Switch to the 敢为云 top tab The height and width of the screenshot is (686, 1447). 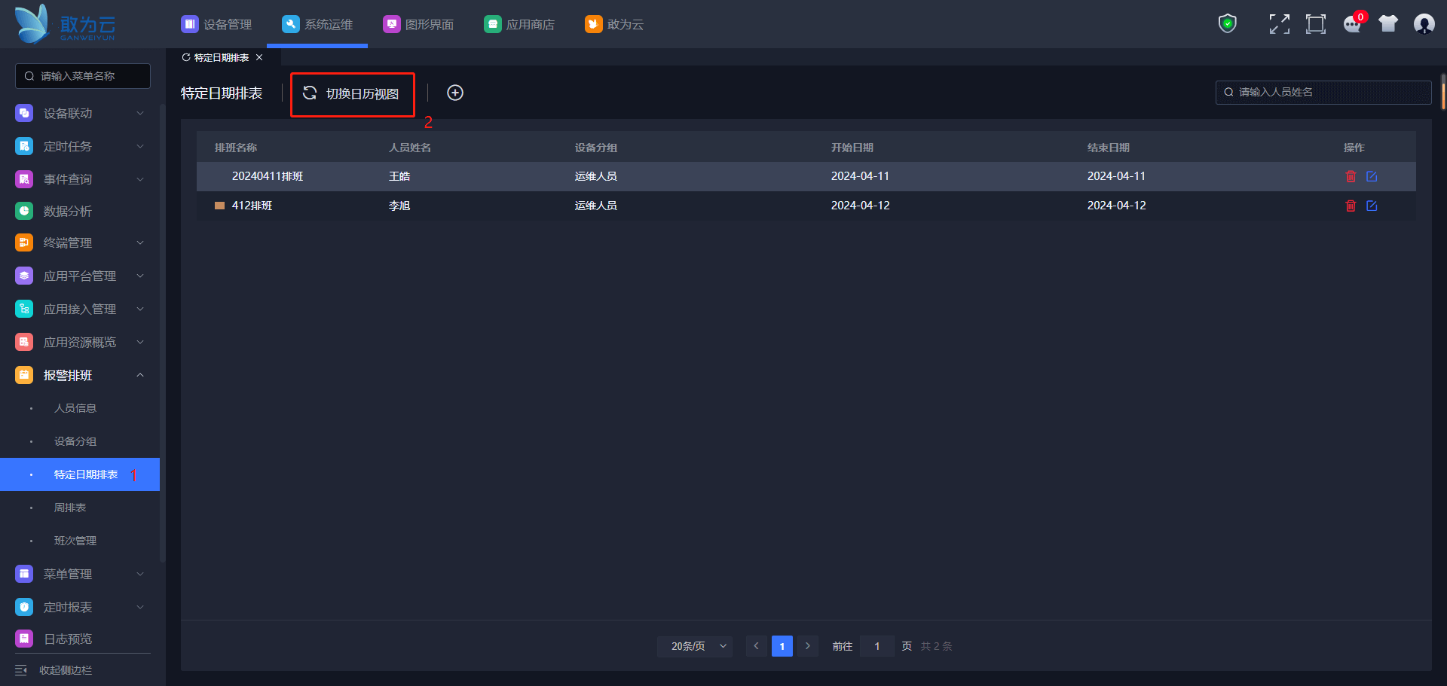[x=614, y=24]
